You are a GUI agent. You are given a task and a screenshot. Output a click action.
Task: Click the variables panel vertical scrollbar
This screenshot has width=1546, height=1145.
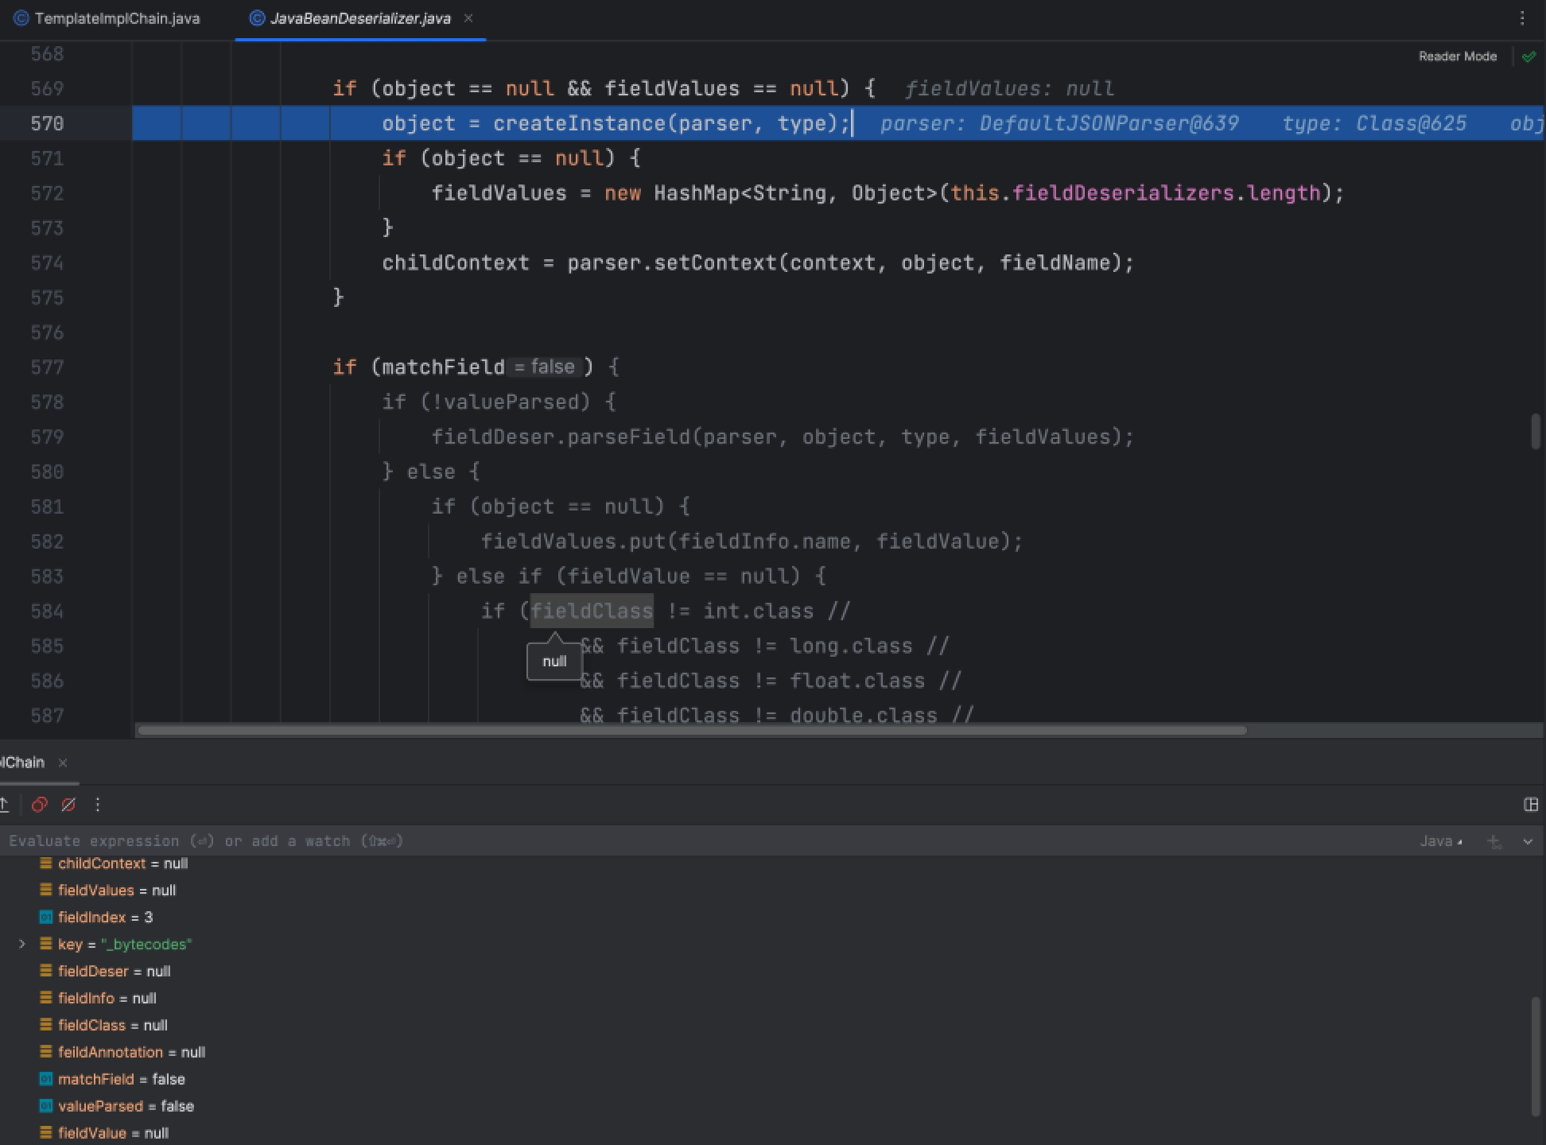(x=1535, y=1058)
